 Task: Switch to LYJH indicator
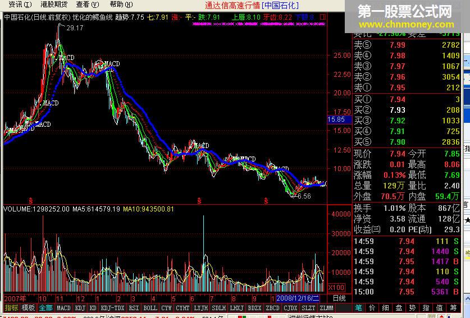tap(201, 308)
